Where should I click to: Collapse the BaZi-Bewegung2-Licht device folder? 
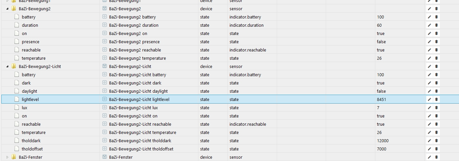[x=8, y=66]
